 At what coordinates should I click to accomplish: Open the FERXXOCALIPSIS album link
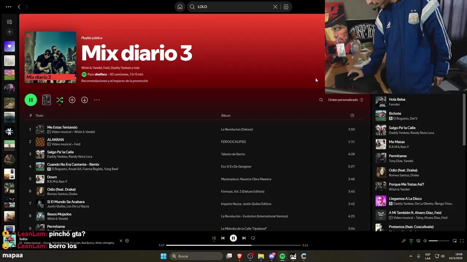(x=233, y=142)
